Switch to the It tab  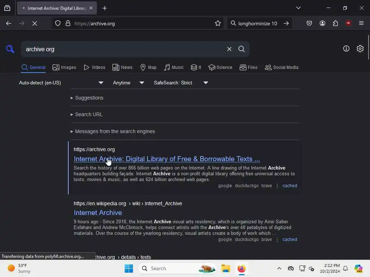196,67
